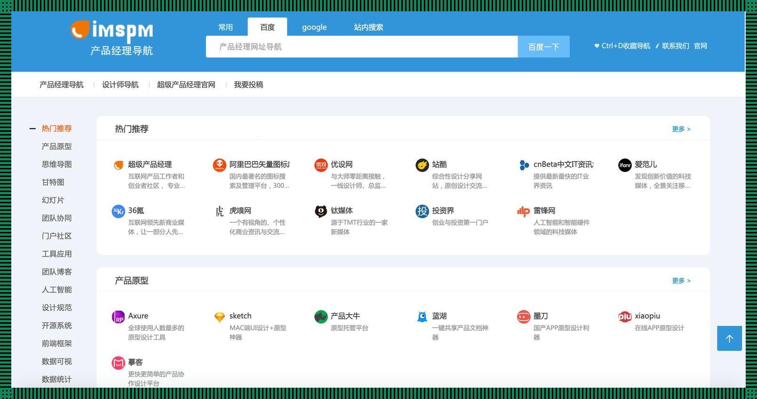Screen dimensions: 757x399
Task: Open the 超级产品经理 site icon
Action: [119, 165]
